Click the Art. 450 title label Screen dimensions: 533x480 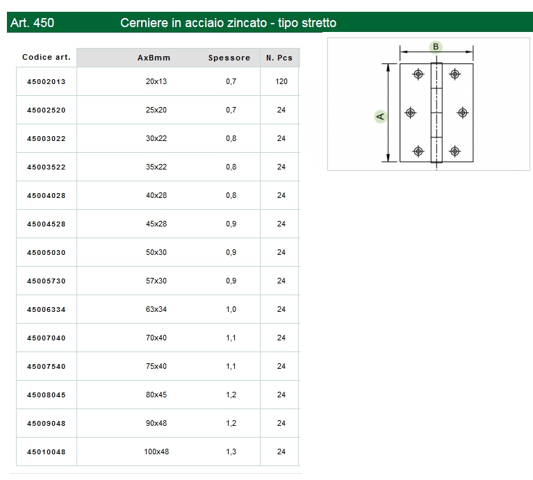click(33, 23)
